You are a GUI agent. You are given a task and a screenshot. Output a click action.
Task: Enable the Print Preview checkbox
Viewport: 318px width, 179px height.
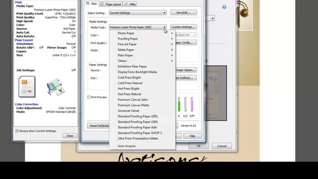point(88,97)
